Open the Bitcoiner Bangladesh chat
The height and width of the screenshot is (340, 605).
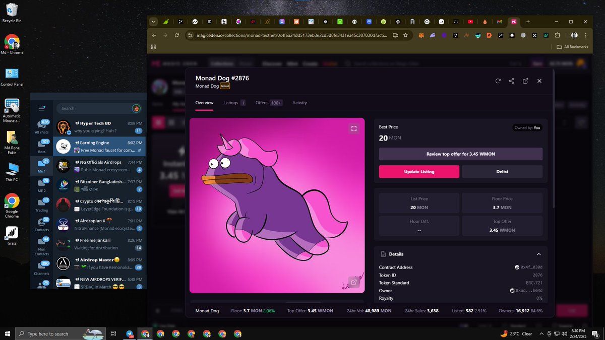point(99,185)
